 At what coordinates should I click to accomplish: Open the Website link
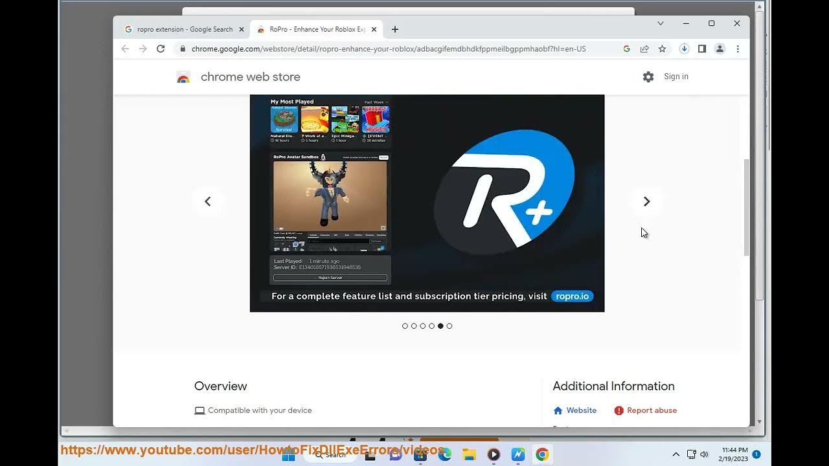point(582,410)
